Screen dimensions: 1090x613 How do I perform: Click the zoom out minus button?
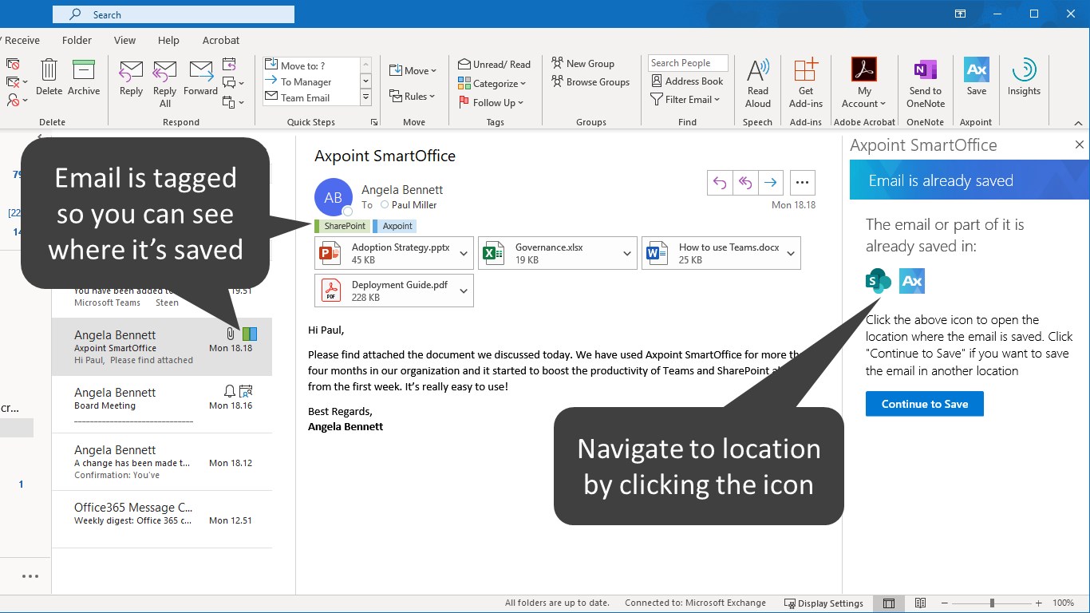pos(946,603)
